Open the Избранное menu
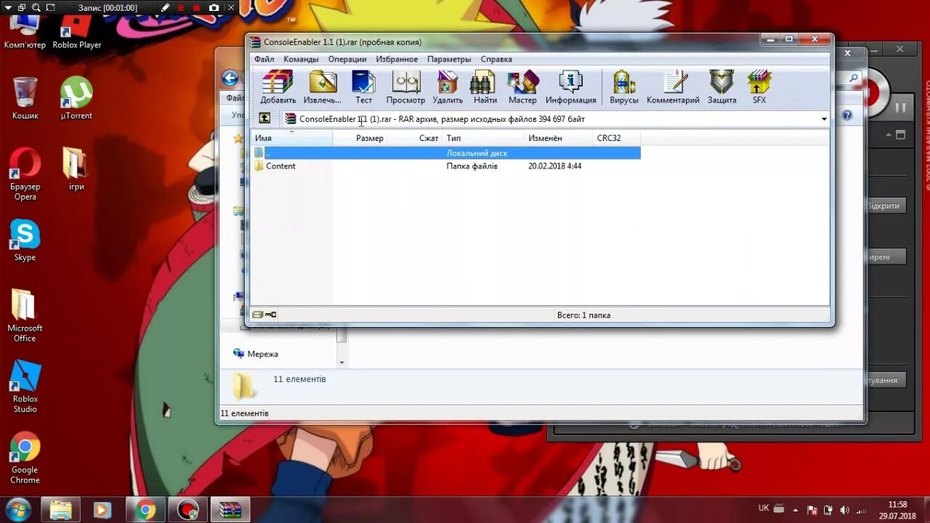The image size is (930, 523). 397,59
